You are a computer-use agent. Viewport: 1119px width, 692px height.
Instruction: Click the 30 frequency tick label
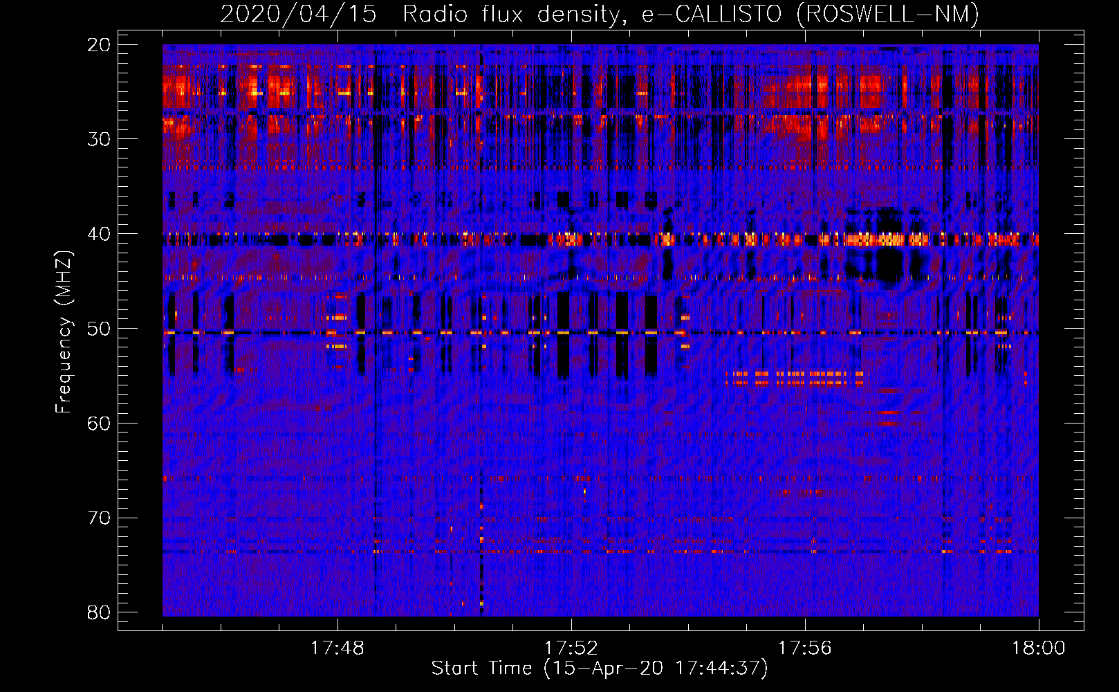click(x=100, y=139)
